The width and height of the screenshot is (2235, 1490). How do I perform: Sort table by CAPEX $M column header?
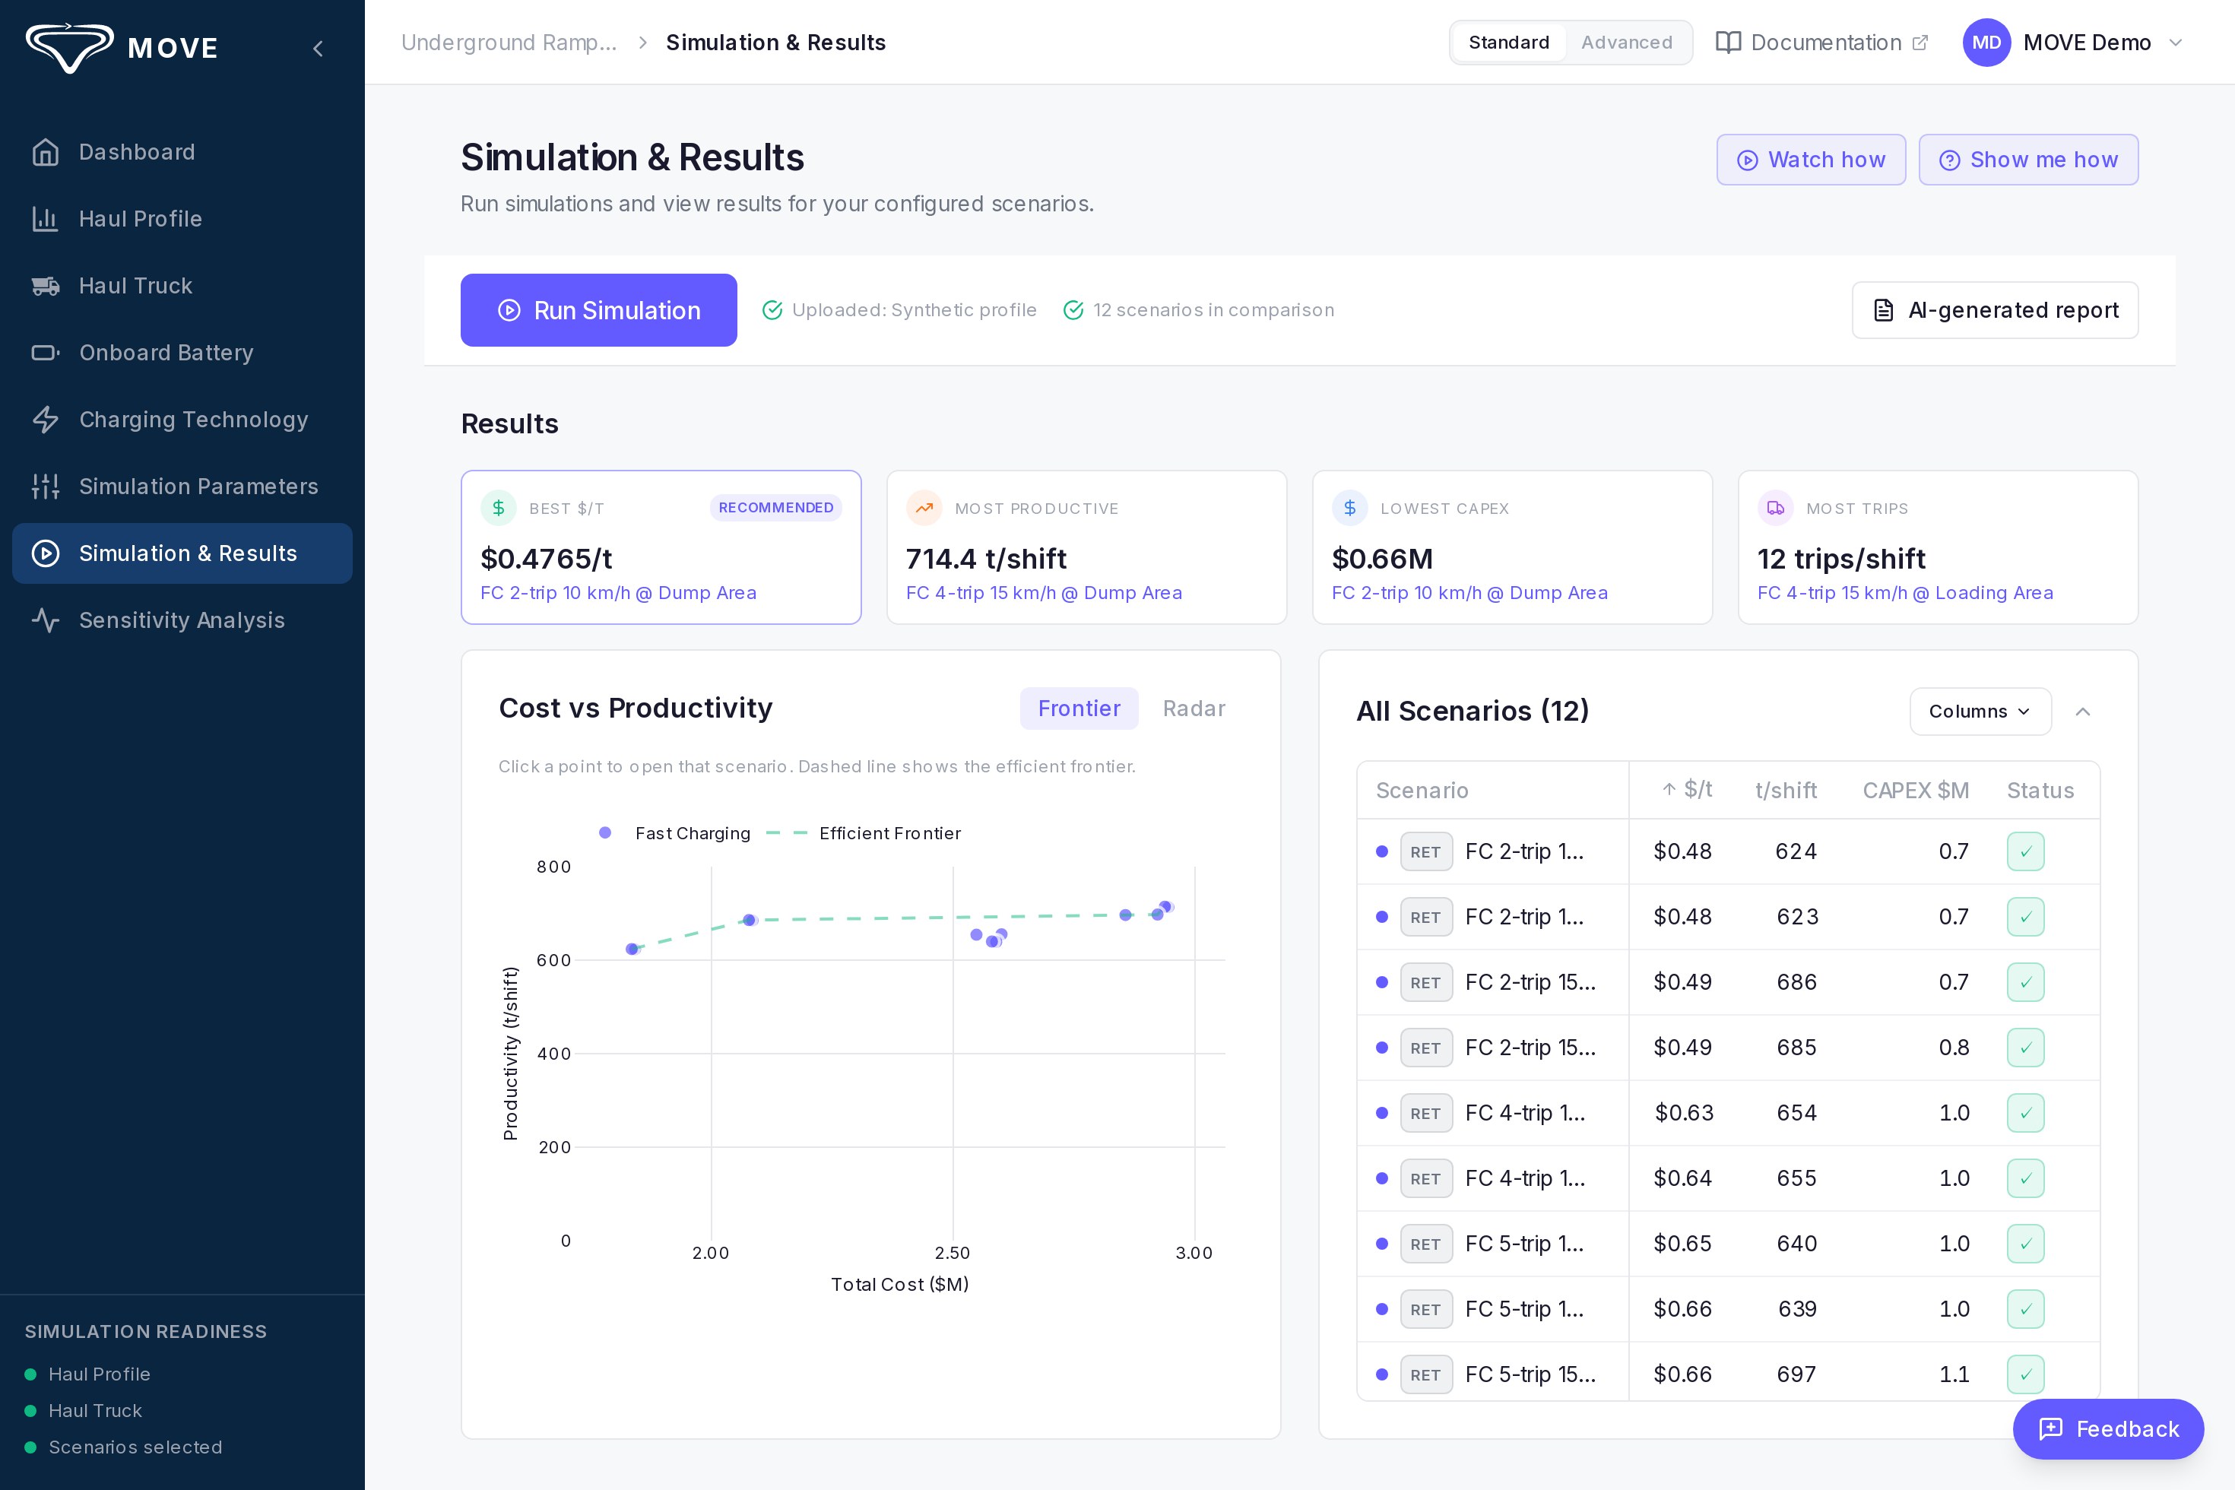1915,790
